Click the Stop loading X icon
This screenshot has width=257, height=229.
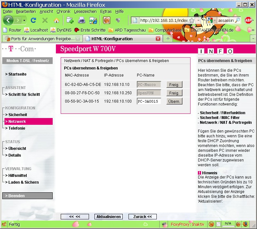click(45, 20)
